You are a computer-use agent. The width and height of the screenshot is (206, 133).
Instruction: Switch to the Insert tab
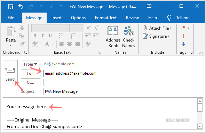[56, 18]
